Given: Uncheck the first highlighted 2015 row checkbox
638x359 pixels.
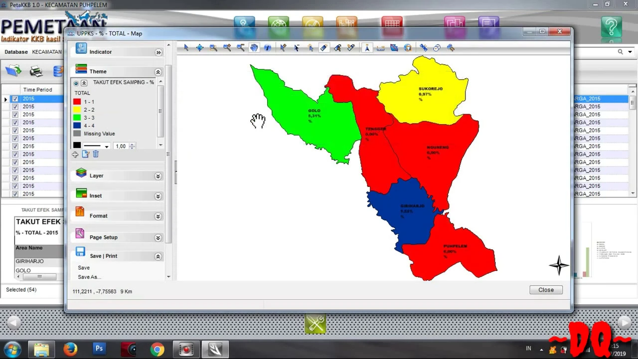Looking at the screenshot, I should pyautogui.click(x=15, y=99).
